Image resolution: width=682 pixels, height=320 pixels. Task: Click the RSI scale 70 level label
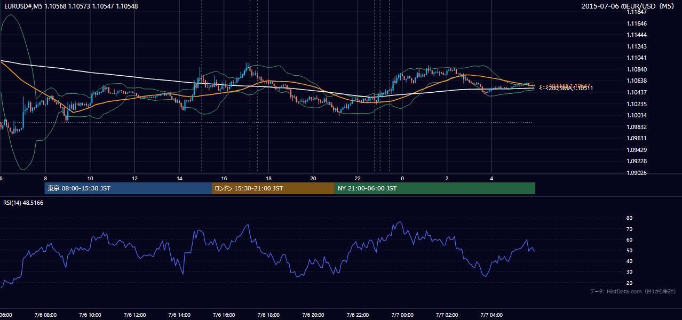click(629, 229)
